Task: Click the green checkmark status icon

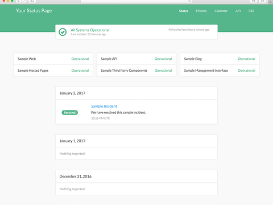Action: (63, 32)
